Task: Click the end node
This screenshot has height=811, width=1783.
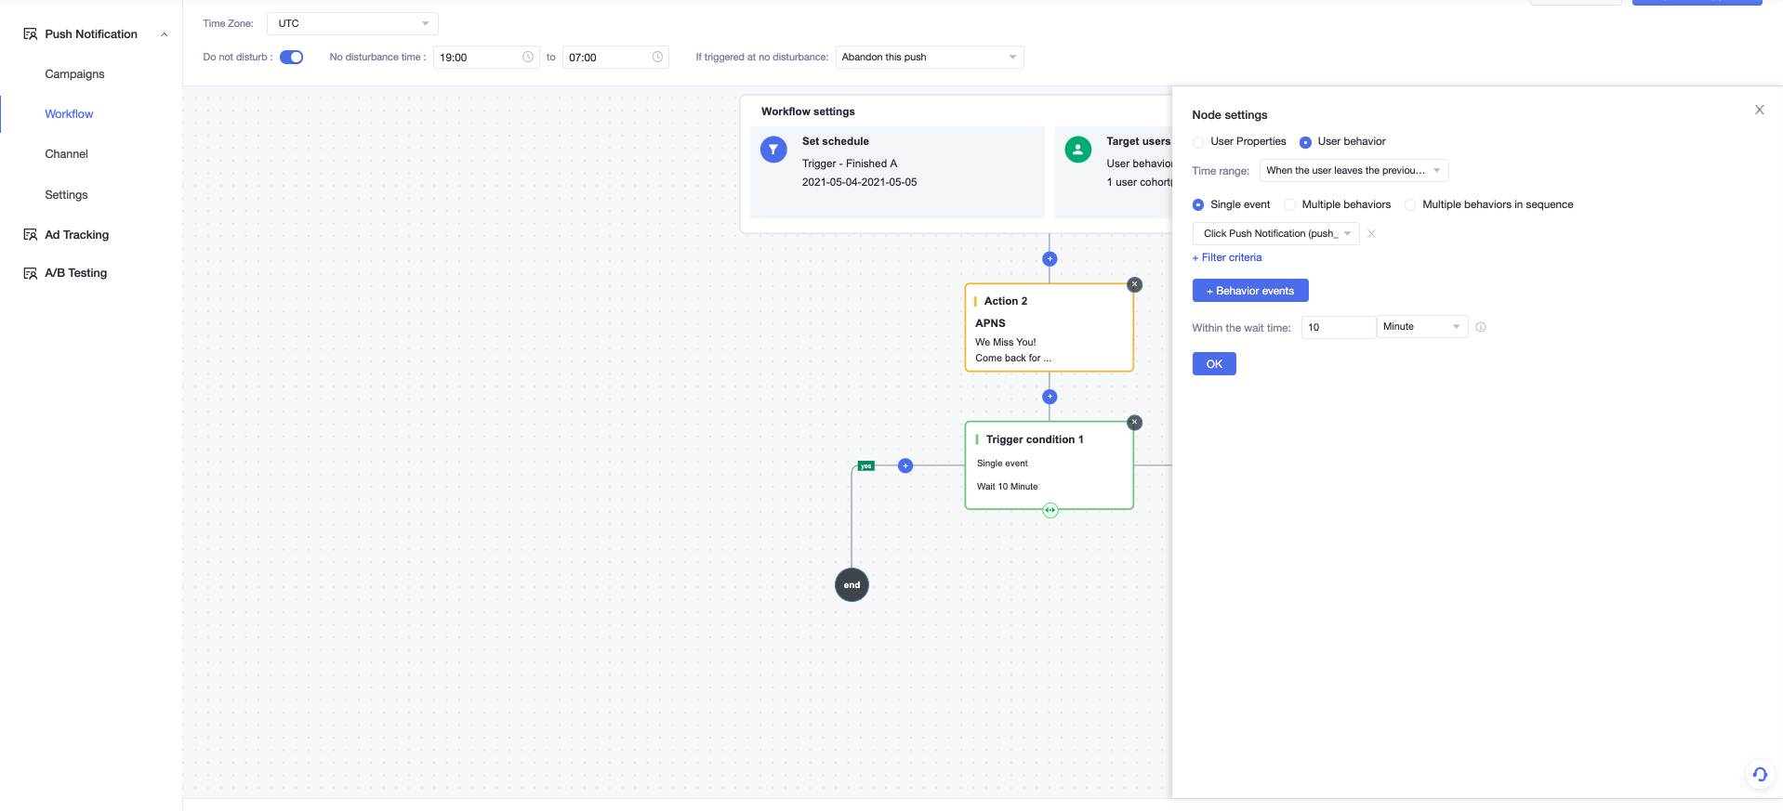Action: click(x=852, y=584)
